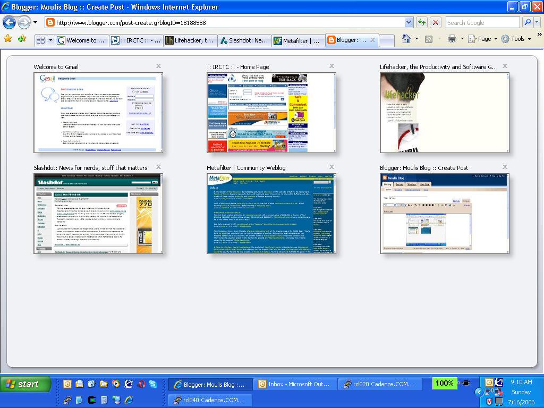Switch to the Welcome to Gmail tab
The image size is (544, 408).
82,40
